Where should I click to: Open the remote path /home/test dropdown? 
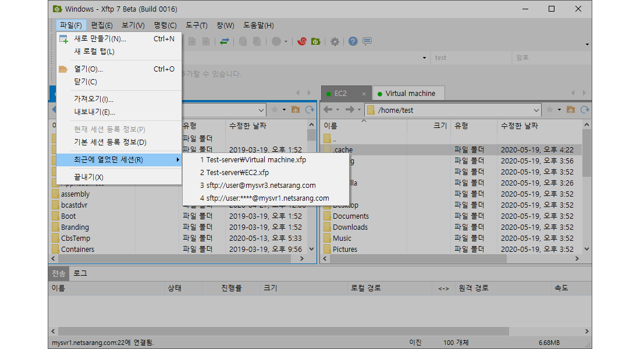(536, 110)
